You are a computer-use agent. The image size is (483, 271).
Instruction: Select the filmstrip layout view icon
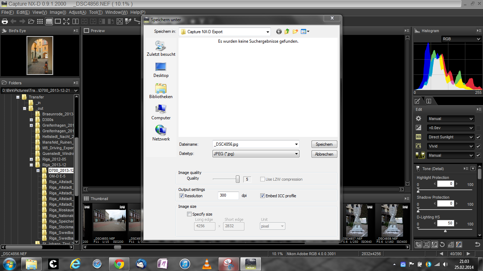pyautogui.click(x=49, y=21)
